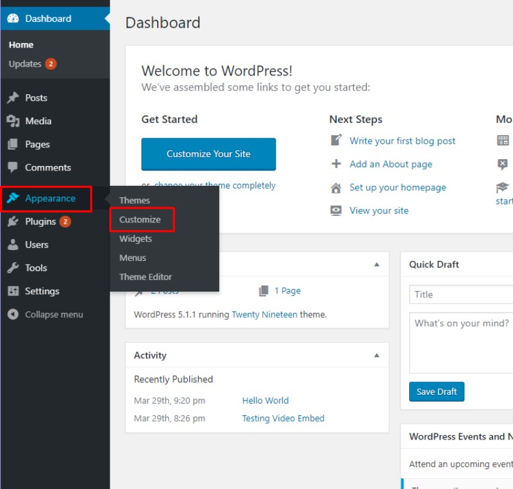Click the pages icon next to 1 Page

tap(264, 290)
